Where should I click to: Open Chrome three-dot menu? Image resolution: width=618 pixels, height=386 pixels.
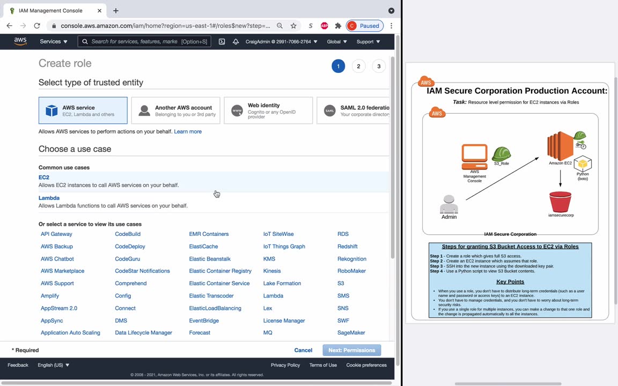pyautogui.click(x=391, y=26)
